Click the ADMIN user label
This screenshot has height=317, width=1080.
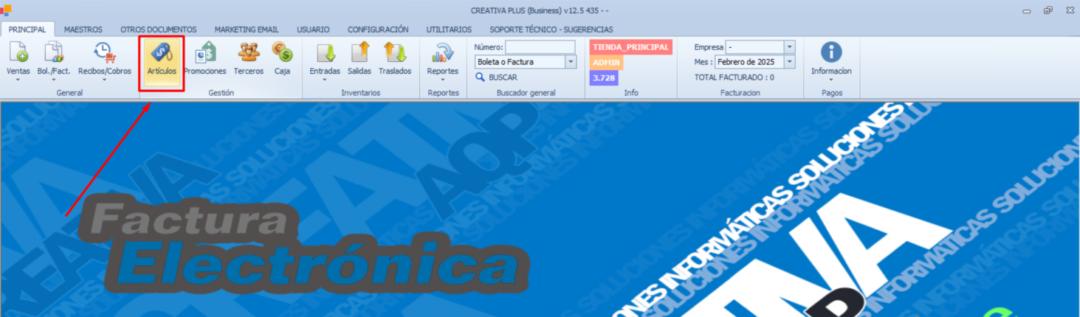click(606, 63)
